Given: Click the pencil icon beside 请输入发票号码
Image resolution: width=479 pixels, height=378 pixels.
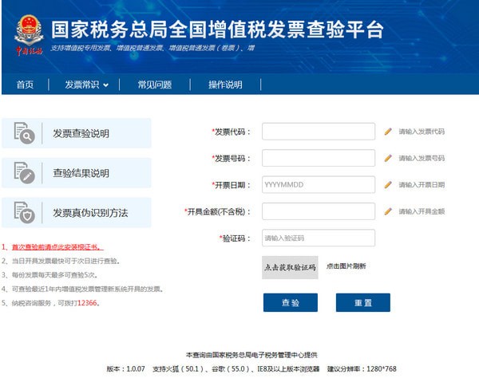Looking at the screenshot, I should (388, 158).
